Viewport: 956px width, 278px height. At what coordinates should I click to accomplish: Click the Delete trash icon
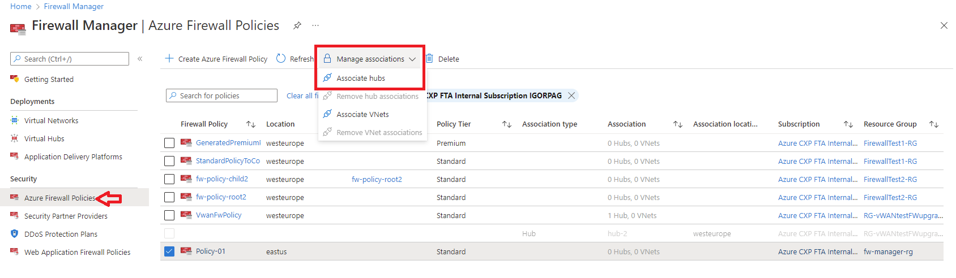(429, 59)
